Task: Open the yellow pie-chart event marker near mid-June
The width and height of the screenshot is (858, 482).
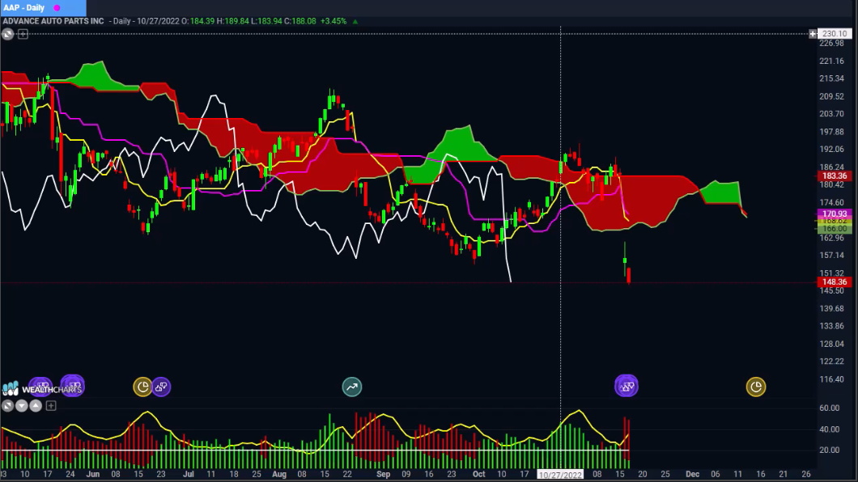Action: [142, 387]
